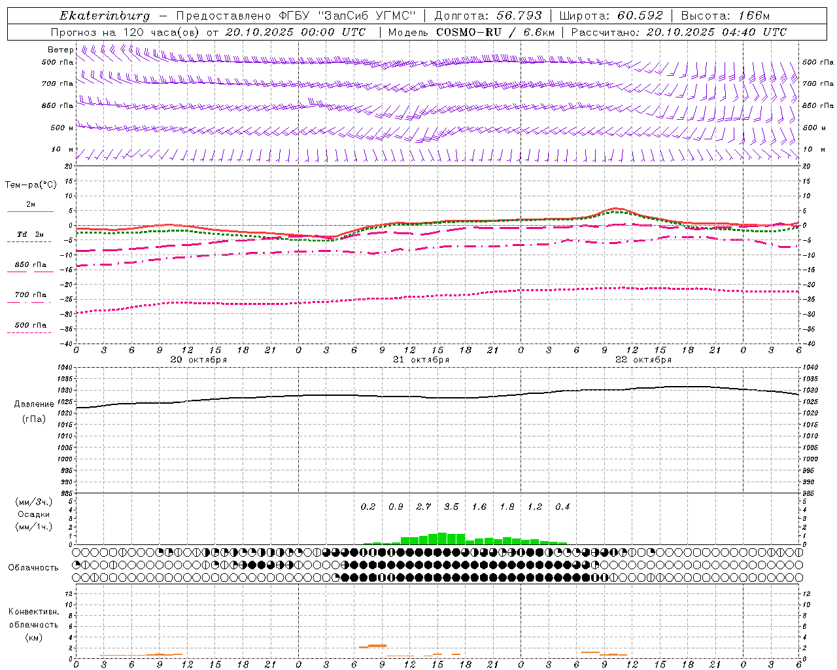This screenshot has width=837, height=670.
Task: Click the (гПа) pressure unit label
Action: [34, 419]
